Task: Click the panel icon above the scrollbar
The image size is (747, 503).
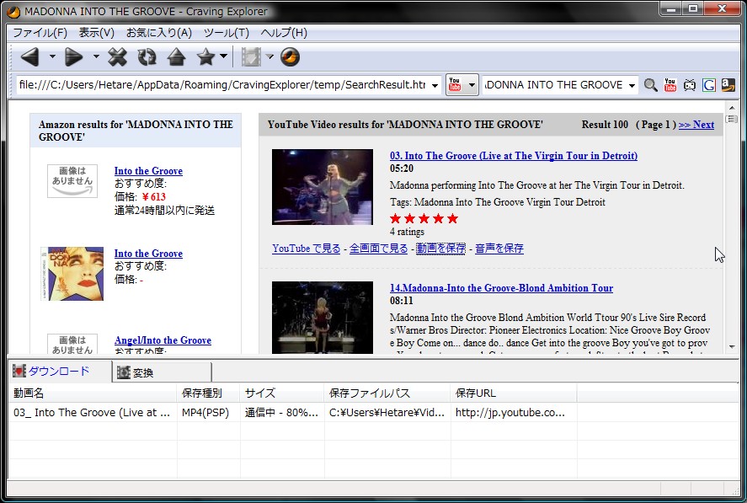Action: [732, 119]
